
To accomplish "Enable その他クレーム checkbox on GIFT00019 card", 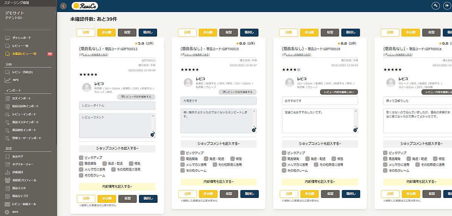I will [x=284, y=171].
